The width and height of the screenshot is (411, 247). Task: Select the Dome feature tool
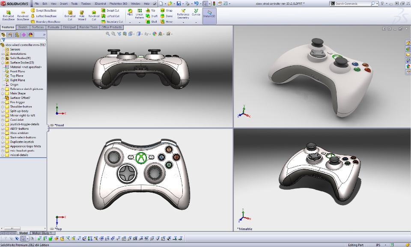pos(167,16)
